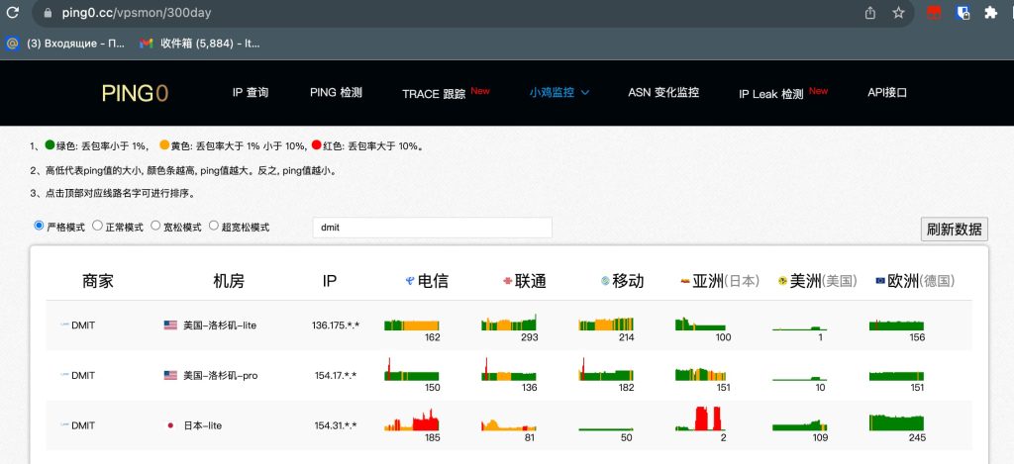Click 电信 ping chart in 洛杉矶-lite row
This screenshot has width=1014, height=464.
[x=412, y=325]
